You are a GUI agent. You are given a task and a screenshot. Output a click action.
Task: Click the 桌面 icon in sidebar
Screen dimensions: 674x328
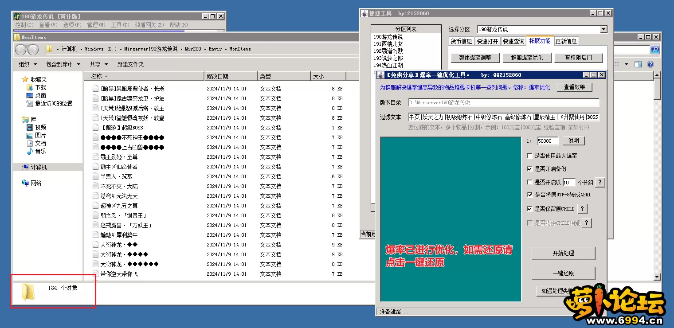pyautogui.click(x=30, y=95)
